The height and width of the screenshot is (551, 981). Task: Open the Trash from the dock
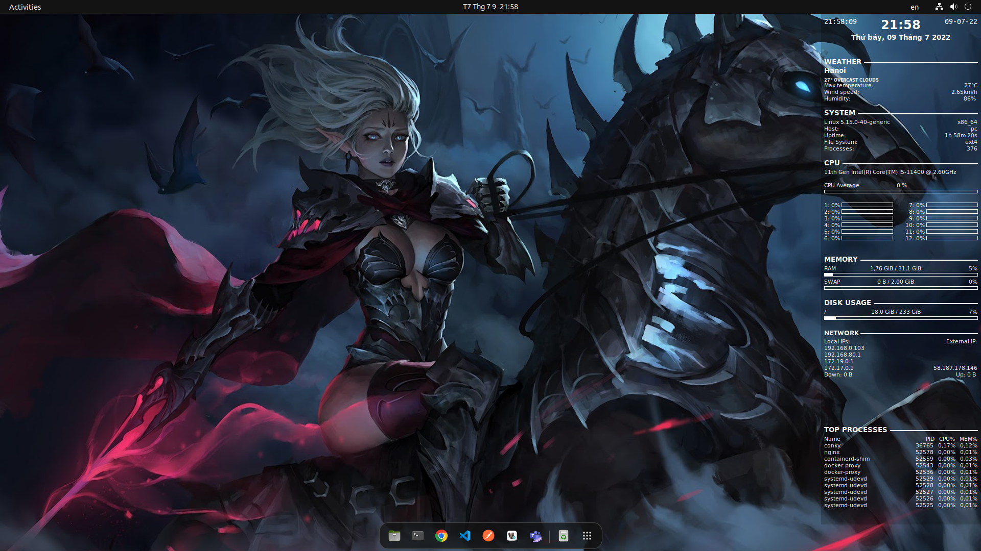pyautogui.click(x=564, y=536)
